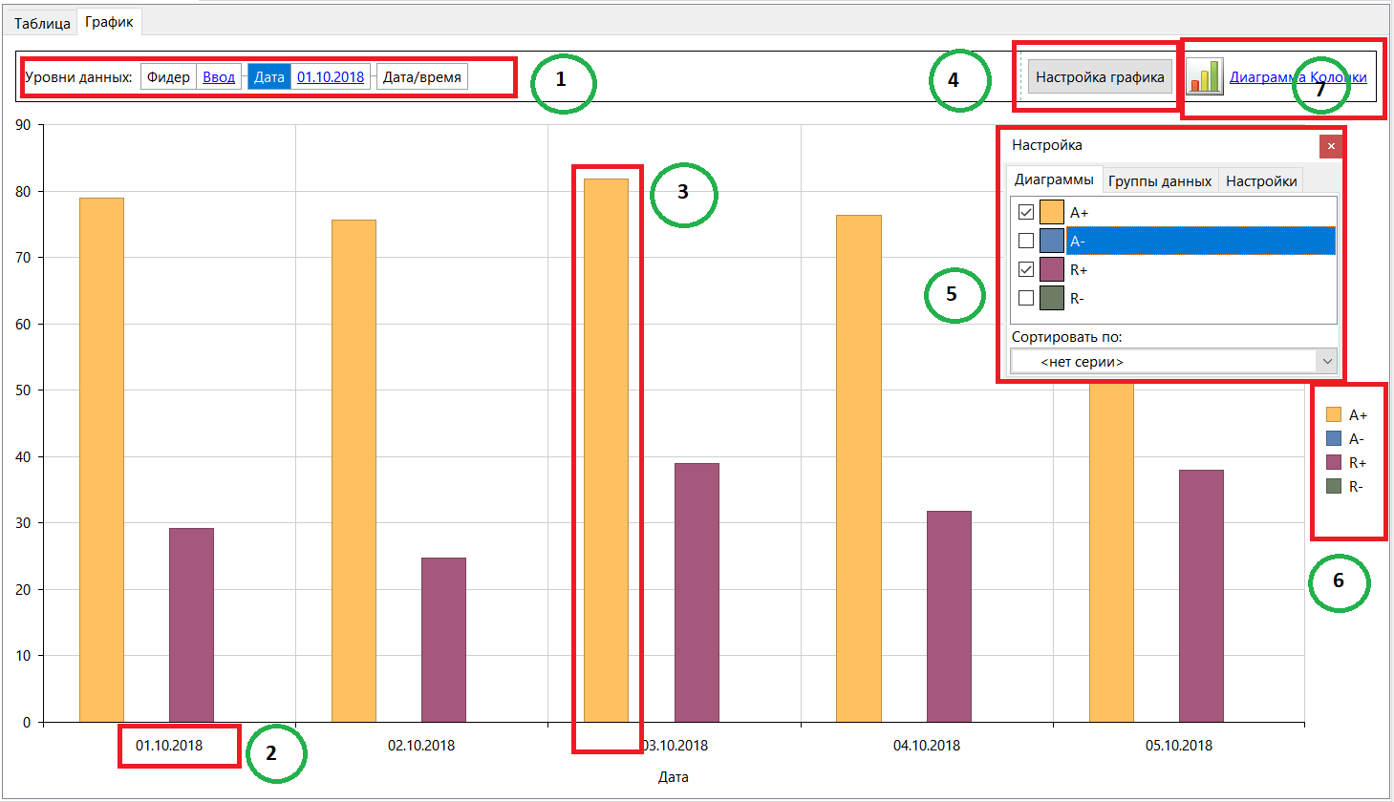Open the Сортировать по dropdown
1394x802 pixels.
point(1327,361)
